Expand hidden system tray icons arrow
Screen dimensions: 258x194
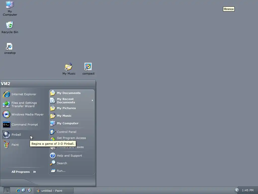(237, 190)
